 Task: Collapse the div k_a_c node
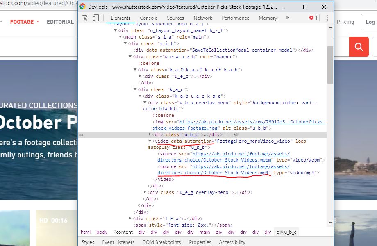(x=135, y=89)
